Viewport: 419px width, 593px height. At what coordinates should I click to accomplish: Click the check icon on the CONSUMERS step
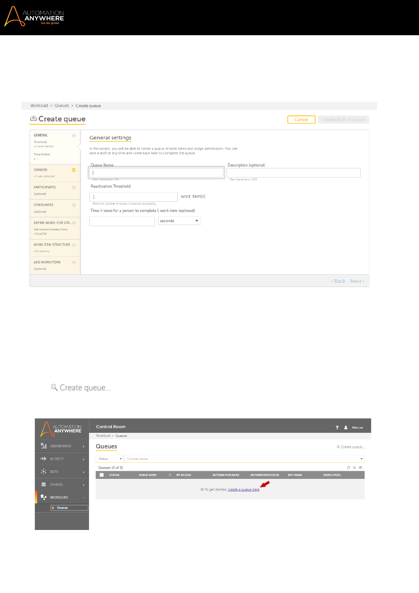pos(74,205)
